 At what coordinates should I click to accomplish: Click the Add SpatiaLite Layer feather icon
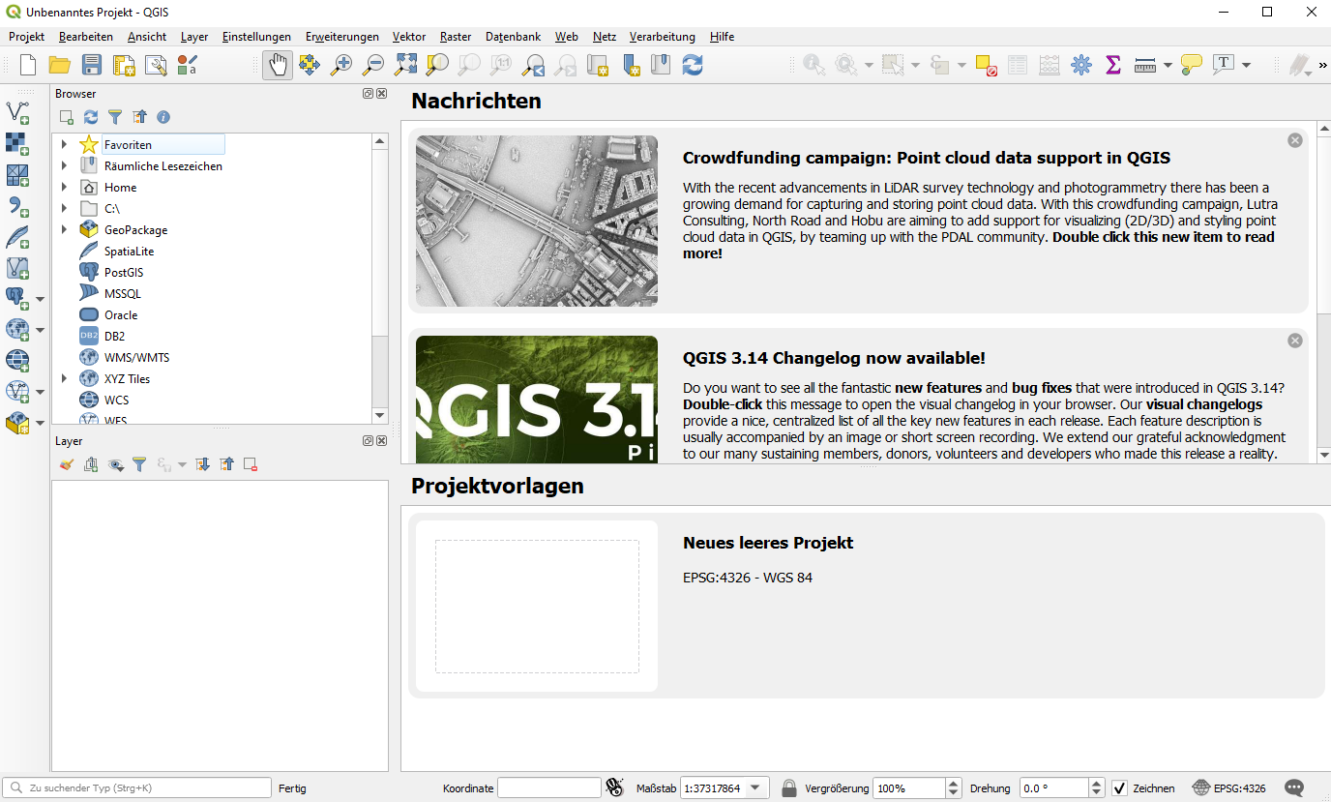(x=17, y=236)
